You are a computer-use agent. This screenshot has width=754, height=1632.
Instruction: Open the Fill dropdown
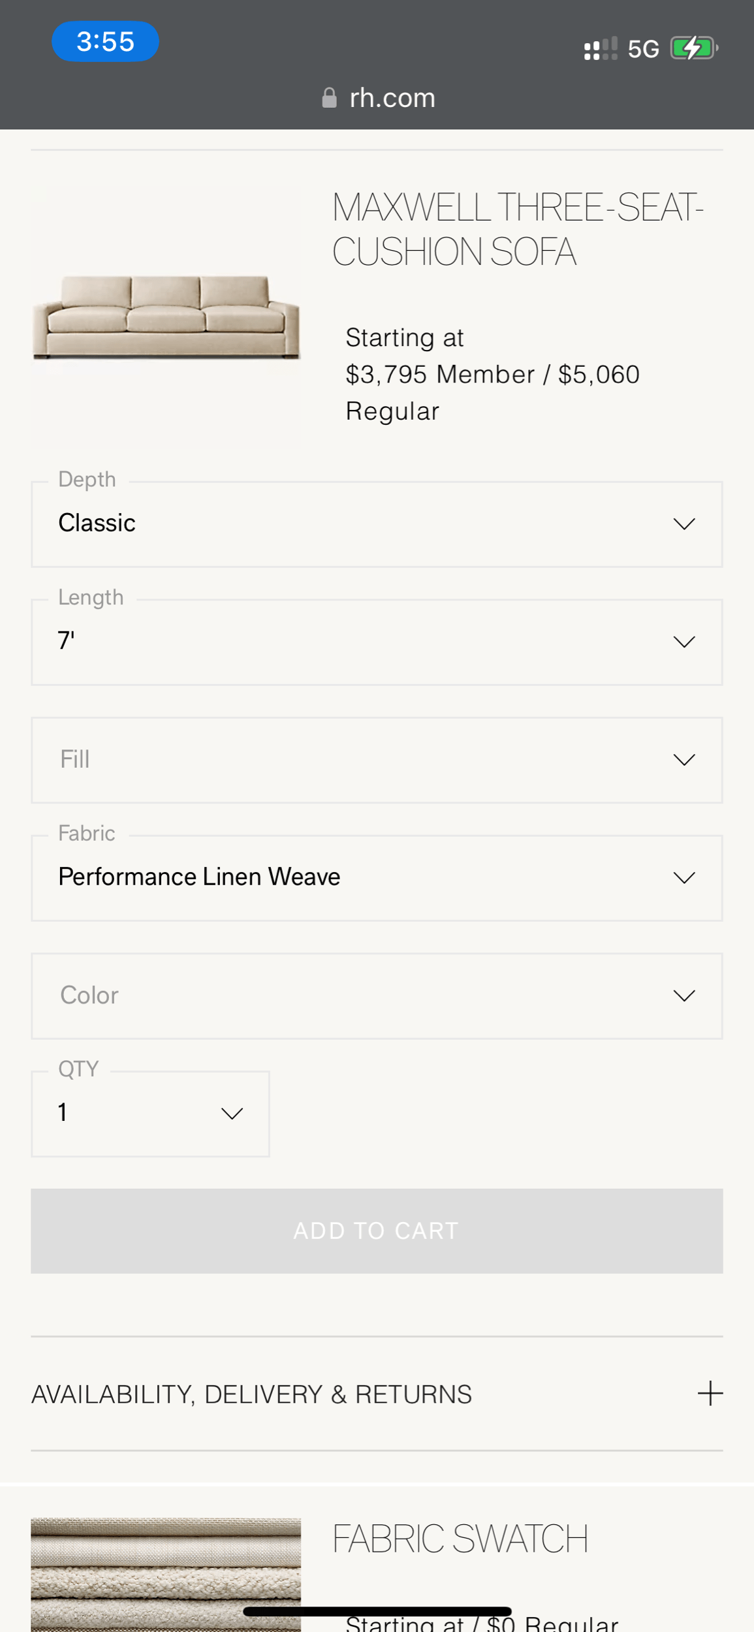pyautogui.click(x=377, y=760)
